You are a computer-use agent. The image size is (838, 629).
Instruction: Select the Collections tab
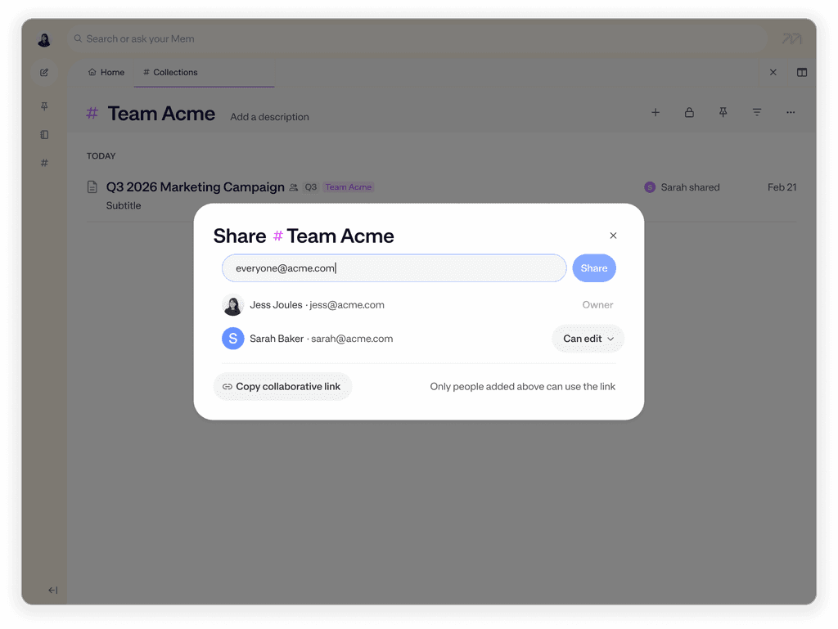coord(170,72)
